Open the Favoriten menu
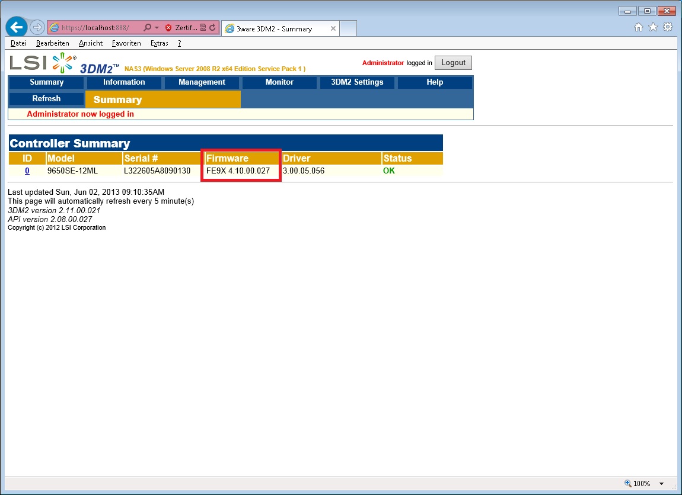Image resolution: width=682 pixels, height=495 pixels. [126, 43]
